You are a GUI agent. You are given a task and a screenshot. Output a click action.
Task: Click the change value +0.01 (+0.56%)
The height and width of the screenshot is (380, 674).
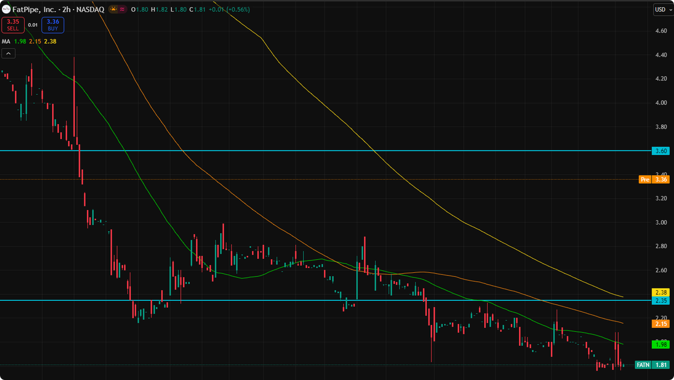click(x=229, y=10)
